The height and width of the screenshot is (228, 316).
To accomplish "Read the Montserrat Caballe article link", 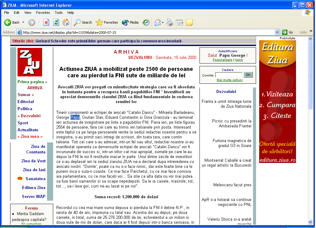I will click(227, 163).
